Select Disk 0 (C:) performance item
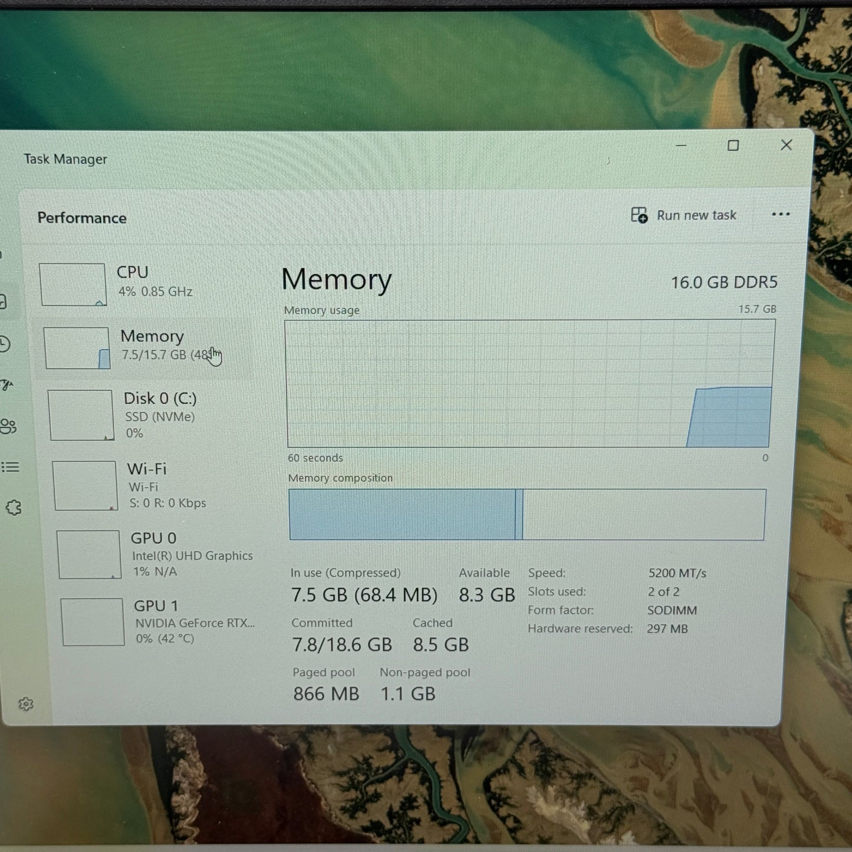Image resolution: width=852 pixels, height=852 pixels. [150, 415]
